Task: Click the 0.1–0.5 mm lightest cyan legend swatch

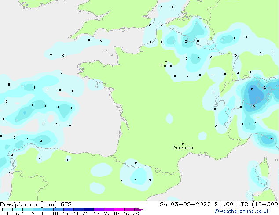Action: coord(7,209)
